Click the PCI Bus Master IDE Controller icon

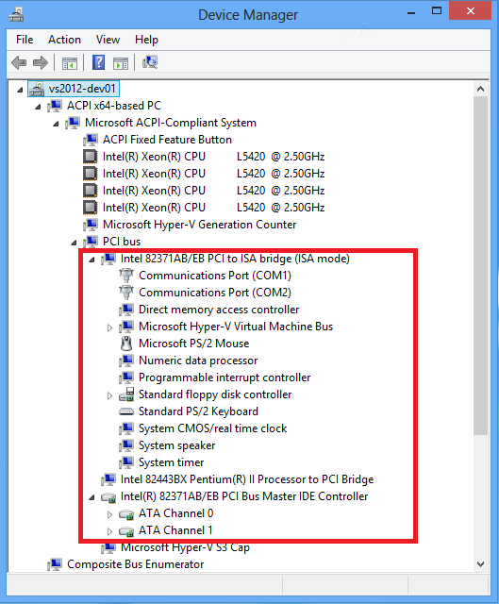click(x=108, y=496)
